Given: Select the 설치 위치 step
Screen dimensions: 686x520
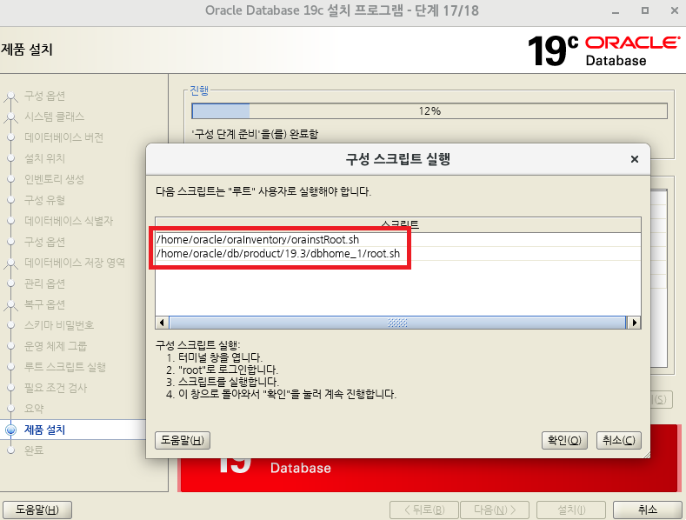Looking at the screenshot, I should click(x=44, y=158).
